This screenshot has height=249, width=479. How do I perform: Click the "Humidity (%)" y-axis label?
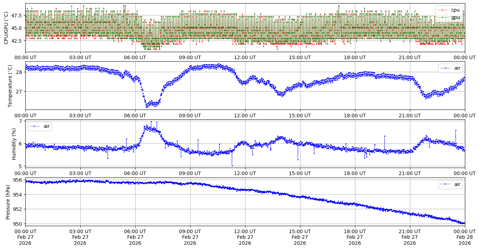14,144
